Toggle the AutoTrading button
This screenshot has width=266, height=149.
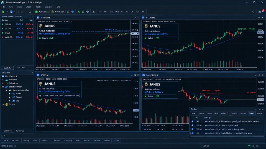(42, 12)
